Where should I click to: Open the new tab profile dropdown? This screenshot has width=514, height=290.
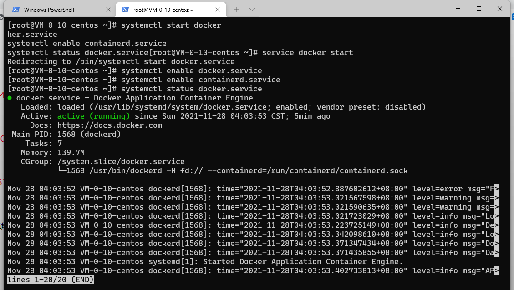click(252, 10)
